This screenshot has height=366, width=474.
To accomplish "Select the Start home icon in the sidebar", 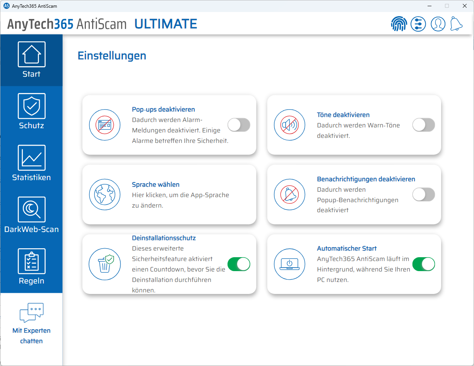I will (31, 54).
